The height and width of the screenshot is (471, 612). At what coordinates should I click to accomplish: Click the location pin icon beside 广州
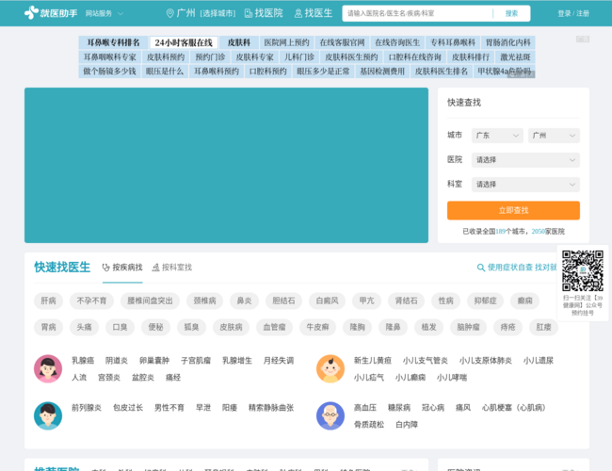170,13
